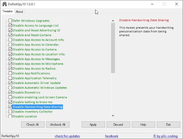Select the 'Disable Biometrics' label text
The width and height of the screenshot is (183, 139).
pos(26,93)
